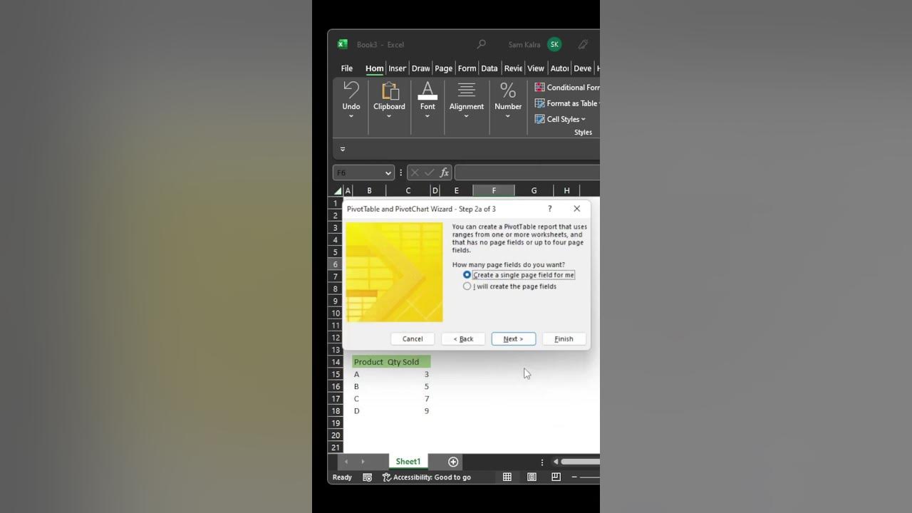The height and width of the screenshot is (513, 912).
Task: Click the Accessibility checker status icon
Action: click(387, 477)
